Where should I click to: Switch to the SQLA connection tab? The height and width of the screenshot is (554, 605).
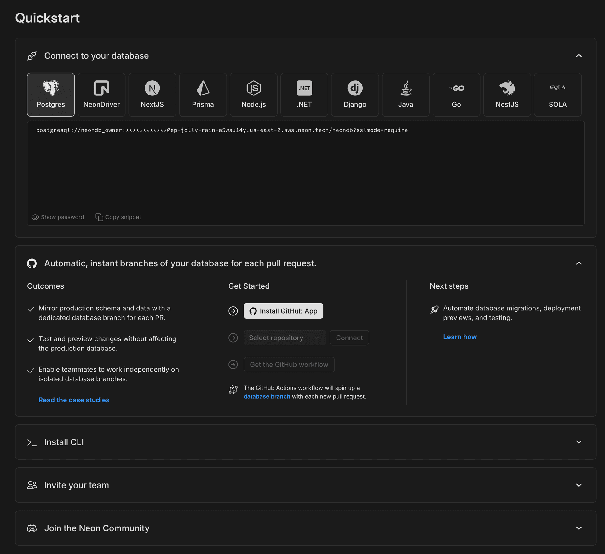557,95
